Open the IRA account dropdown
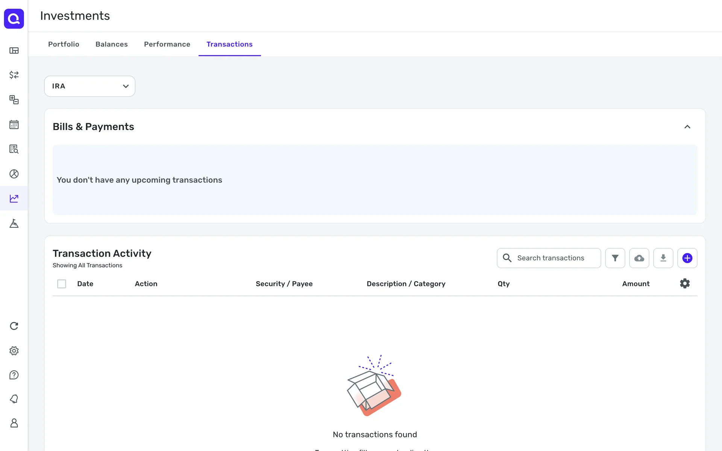722x451 pixels. pos(89,86)
